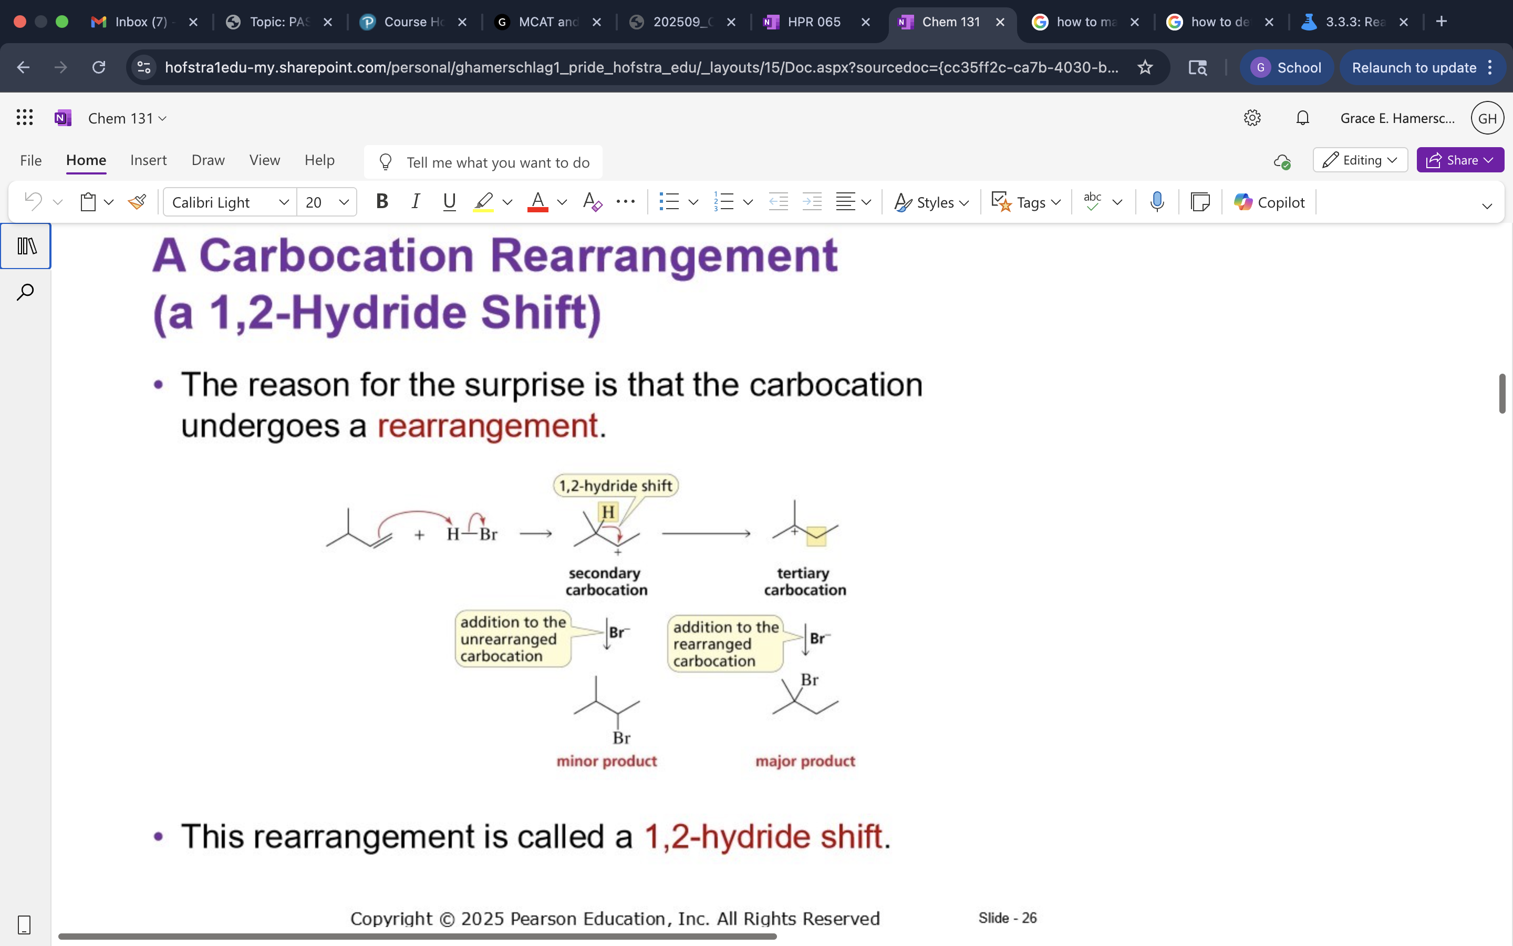Open the Editing mode dropdown
This screenshot has height=946, width=1513.
1360,160
